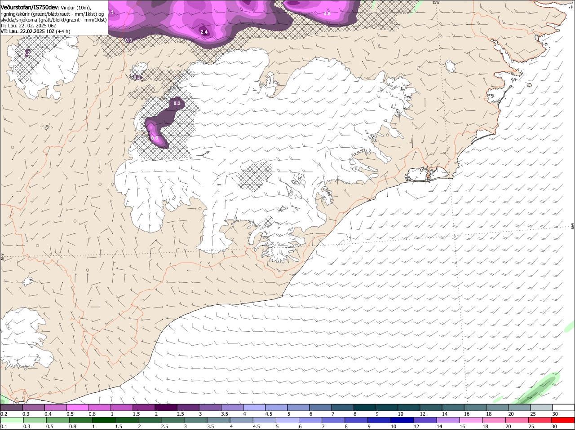Viewport: 575px width, 430px height.
Task: Pick the rain legend swatch between 18 and 20
Action: click(495, 421)
